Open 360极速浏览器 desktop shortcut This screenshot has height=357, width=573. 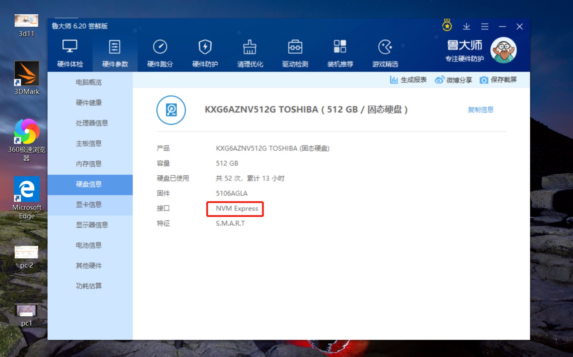tap(27, 140)
